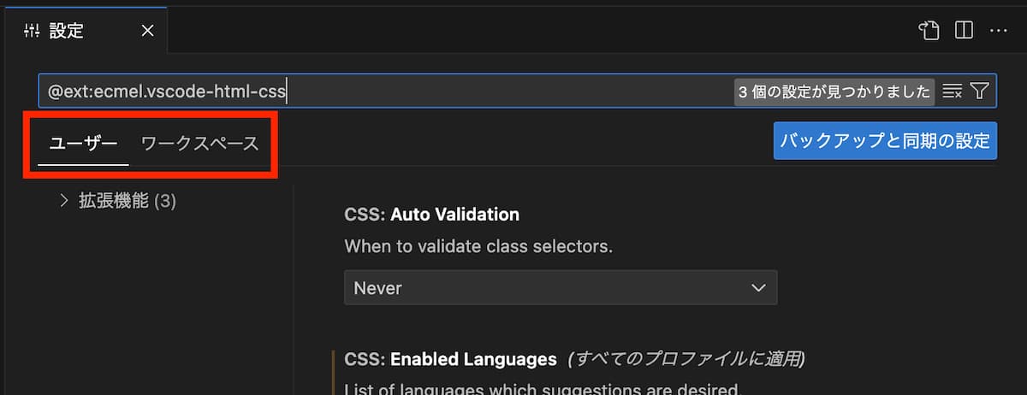Open the Auto Validation Never dropdown

coord(548,288)
